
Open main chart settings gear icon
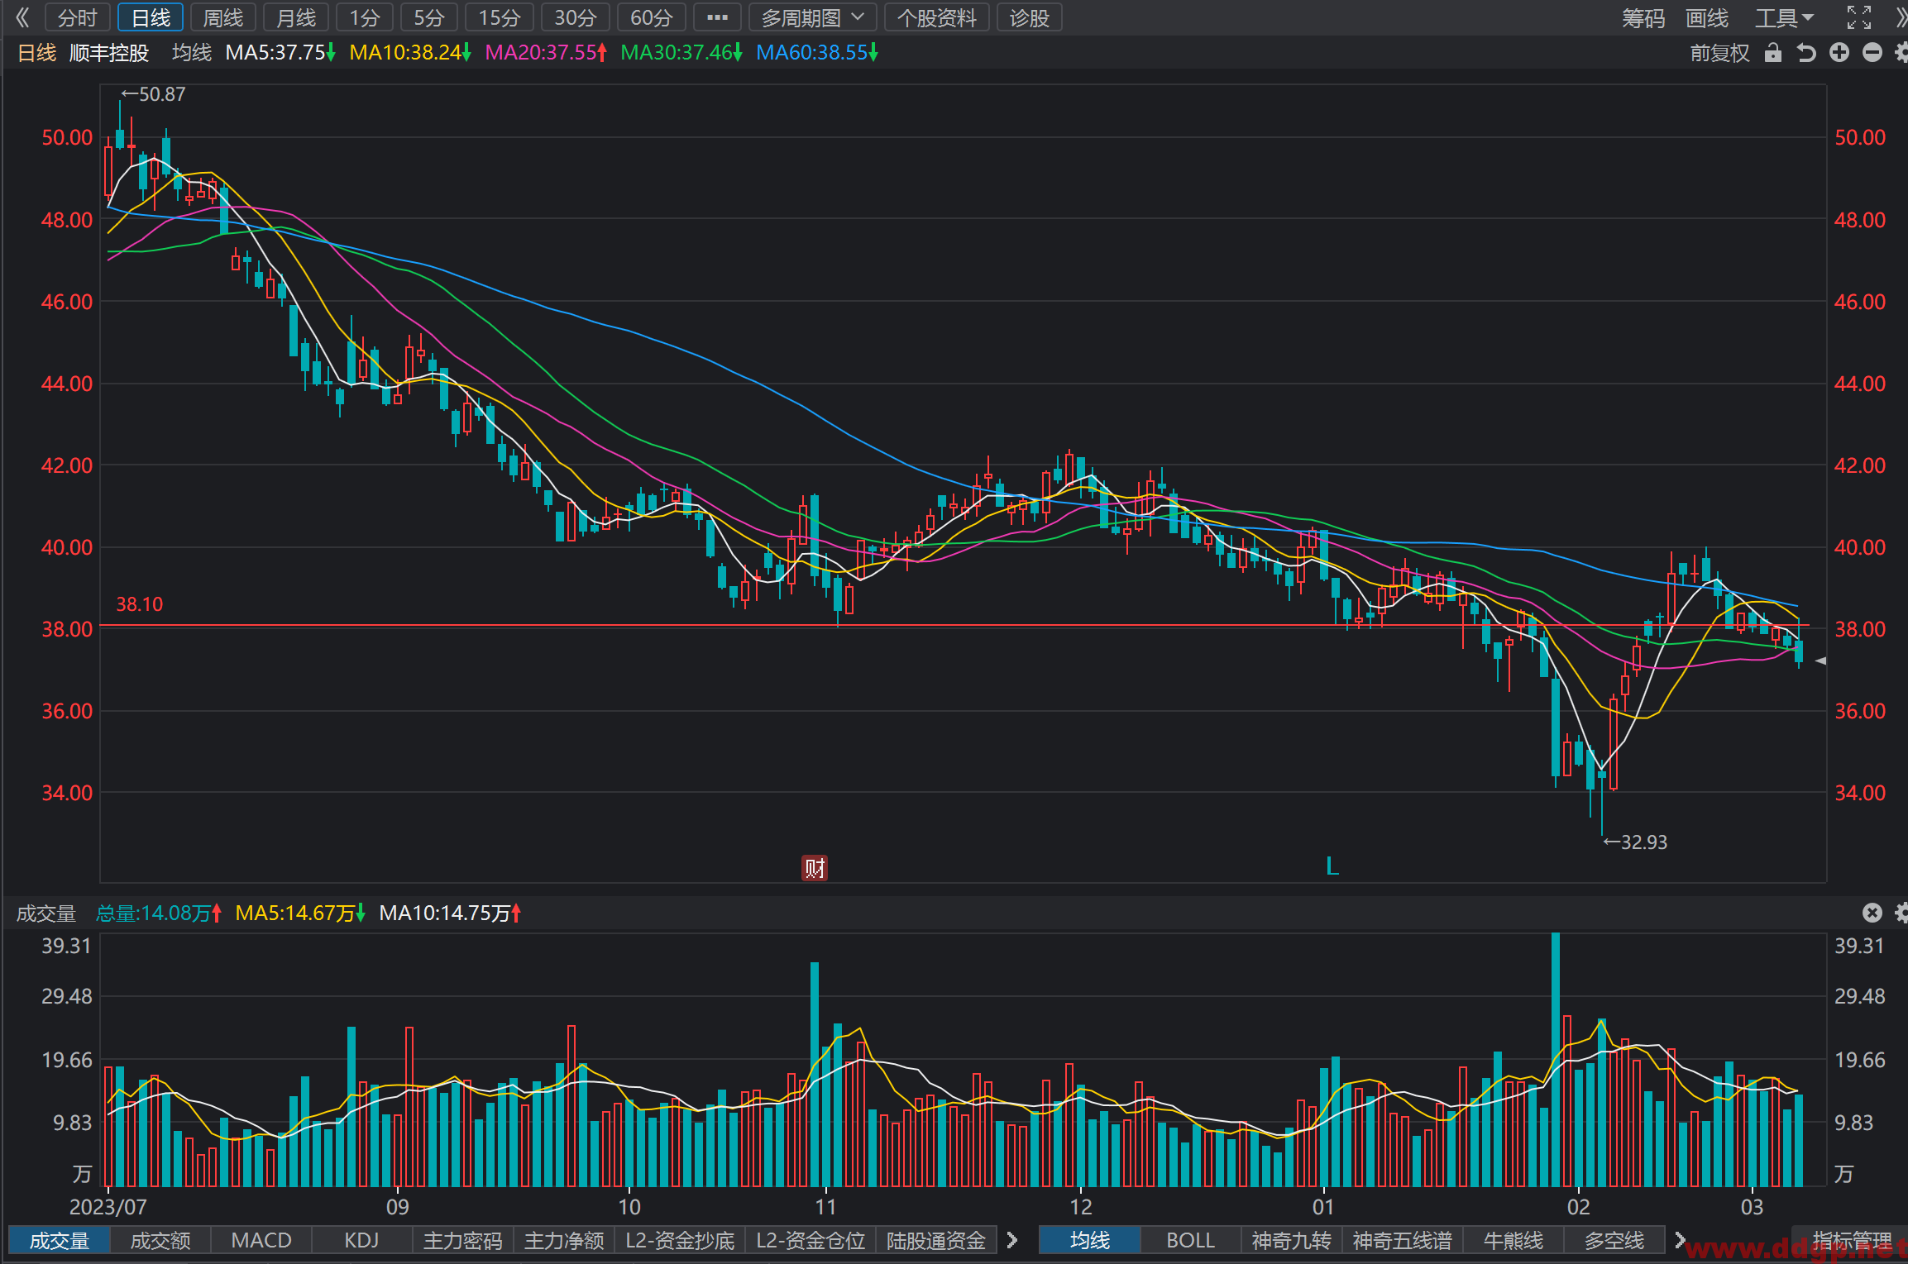[1901, 53]
